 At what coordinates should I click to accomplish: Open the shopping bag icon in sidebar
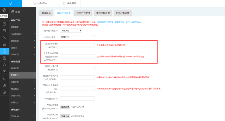pyautogui.click(x=4, y=65)
